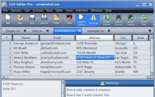Image resolution: width=155 pixels, height=97 pixels.
Task: Click warning 'Row 4 only contains 6 columns.'
Action: [x=89, y=90]
